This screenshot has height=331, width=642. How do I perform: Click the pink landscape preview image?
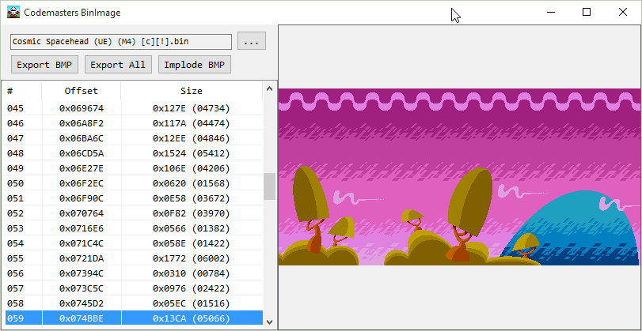(x=459, y=177)
